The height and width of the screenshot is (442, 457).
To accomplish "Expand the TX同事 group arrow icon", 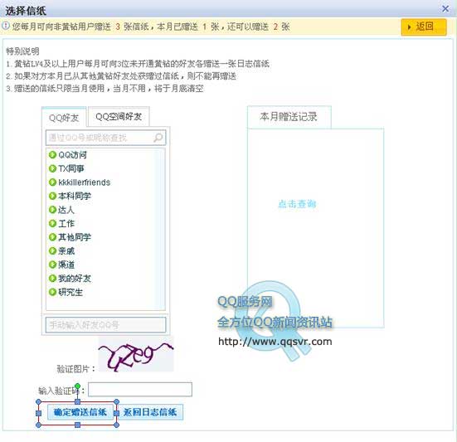I will [x=52, y=168].
